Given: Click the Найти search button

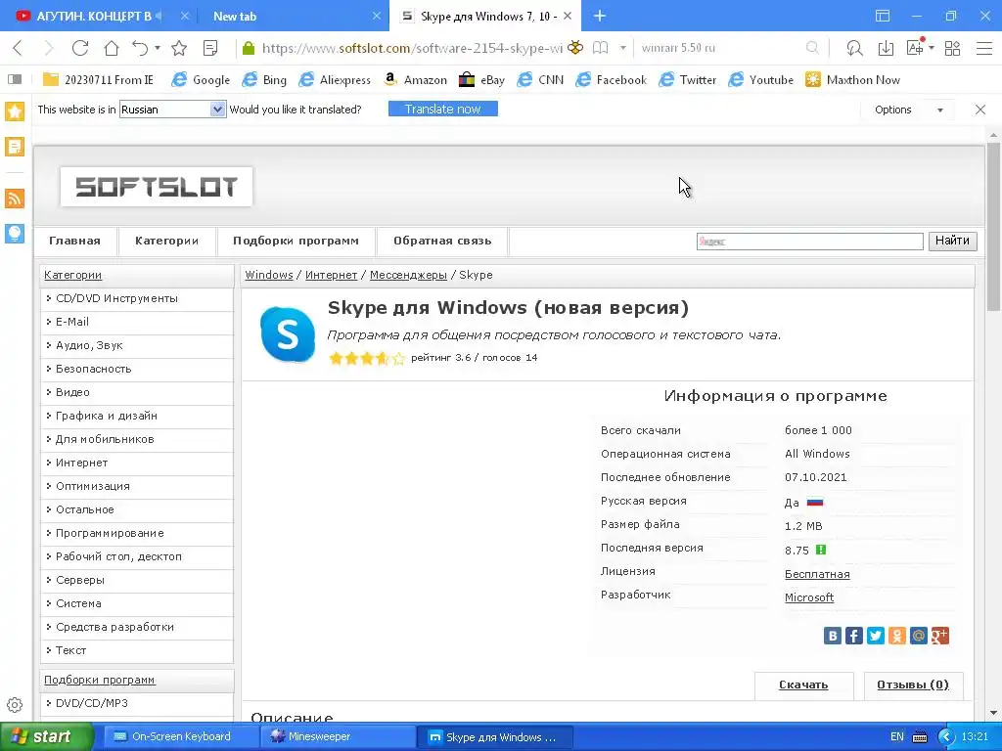Looking at the screenshot, I should coord(952,241).
